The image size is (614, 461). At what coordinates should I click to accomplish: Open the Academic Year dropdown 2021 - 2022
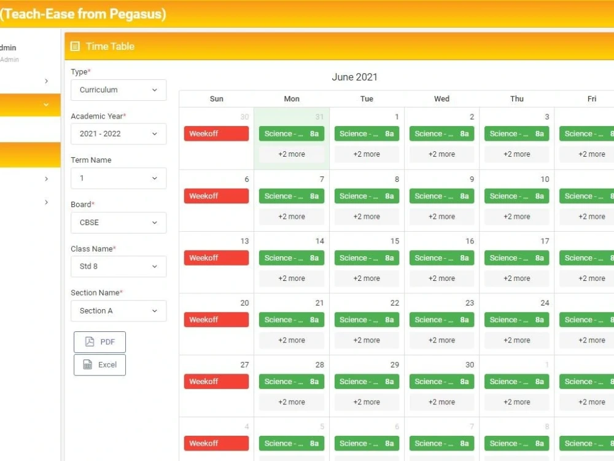tap(119, 133)
